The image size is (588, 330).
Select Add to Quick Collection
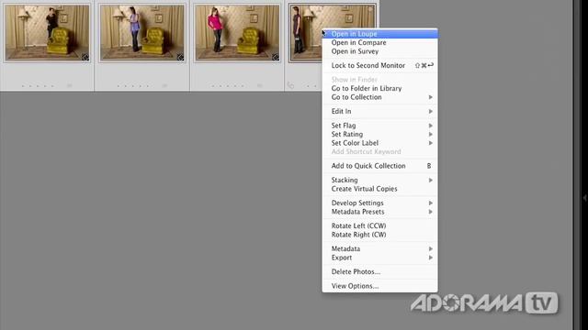tap(379, 166)
